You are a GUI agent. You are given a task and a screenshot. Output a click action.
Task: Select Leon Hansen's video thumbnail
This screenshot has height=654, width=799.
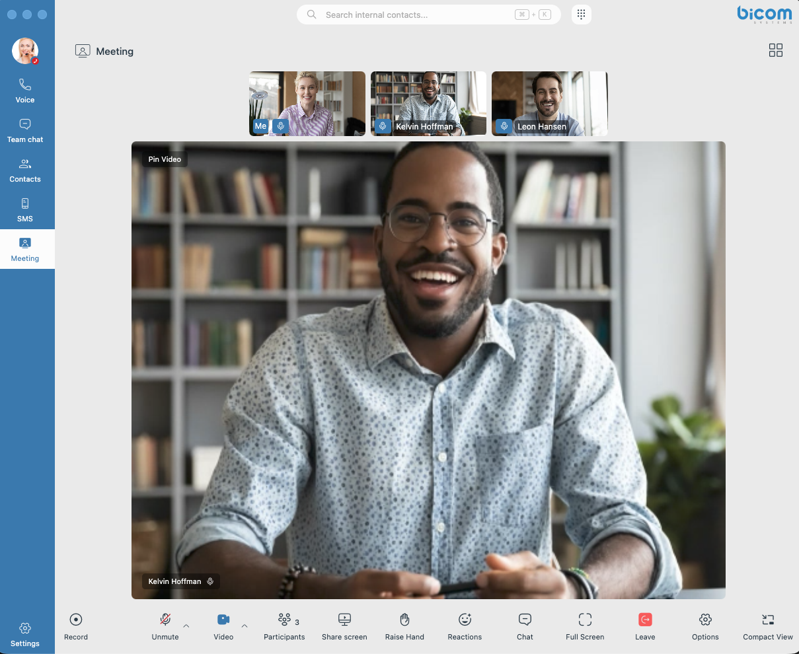[549, 103]
